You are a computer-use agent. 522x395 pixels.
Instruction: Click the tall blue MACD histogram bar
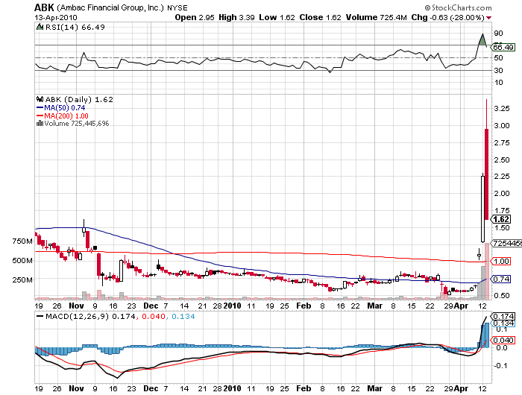coord(485,335)
